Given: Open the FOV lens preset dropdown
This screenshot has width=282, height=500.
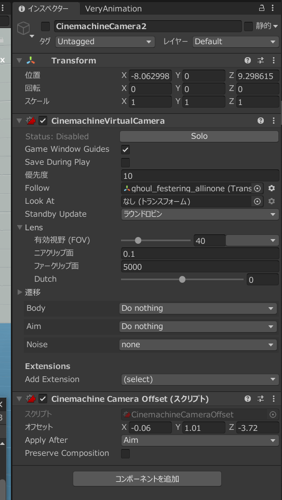Looking at the screenshot, I should (252, 241).
